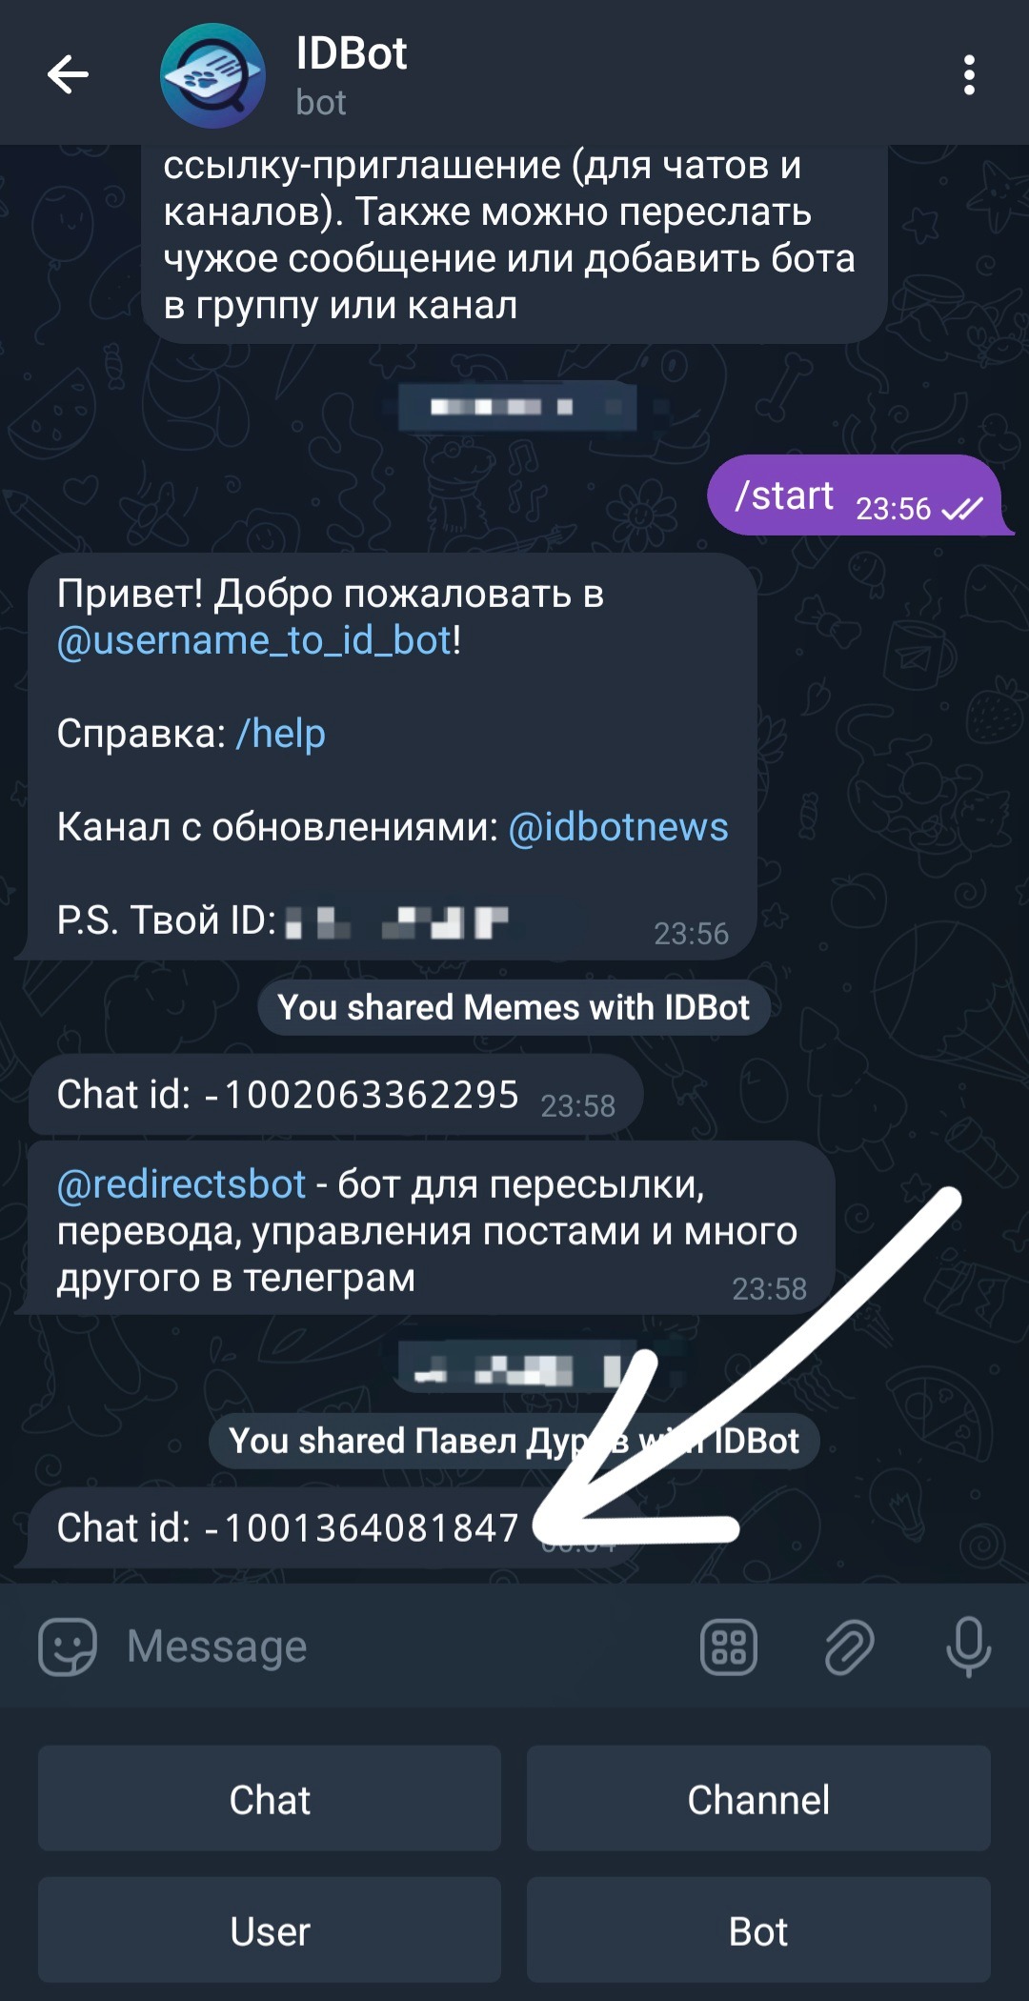This screenshot has height=2001, width=1029.
Task: Open the three-dot overflow menu
Action: (969, 74)
